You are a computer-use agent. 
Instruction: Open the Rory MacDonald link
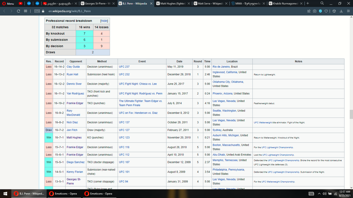(73, 113)
